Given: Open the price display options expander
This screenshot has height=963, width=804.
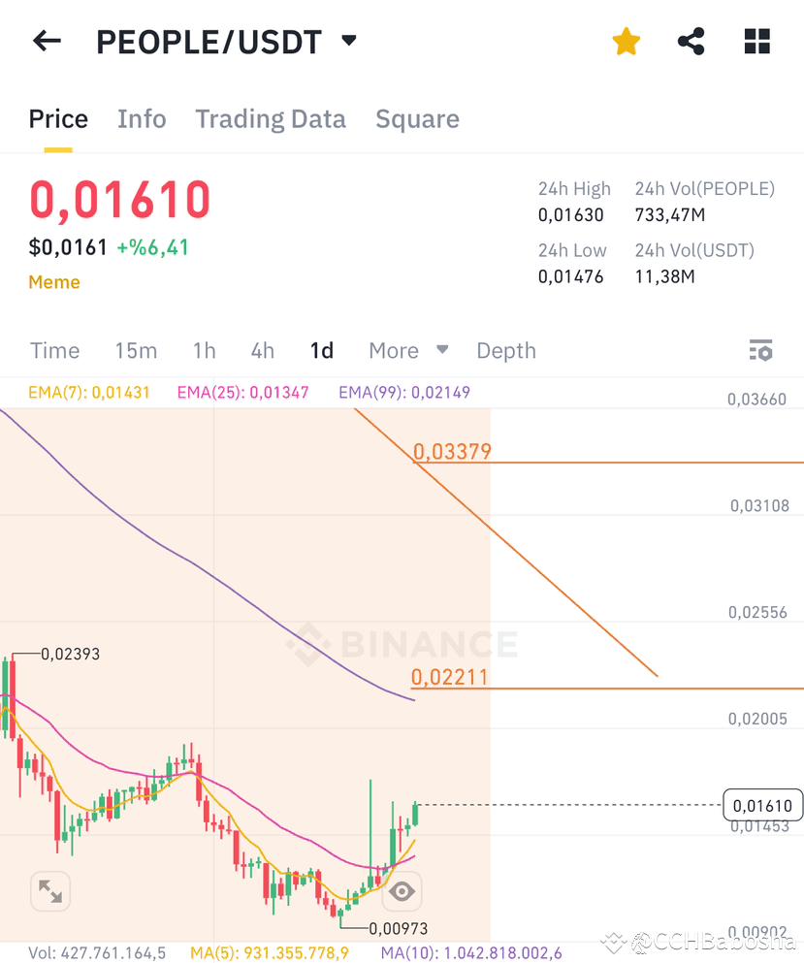Looking at the screenshot, I should point(348,41).
